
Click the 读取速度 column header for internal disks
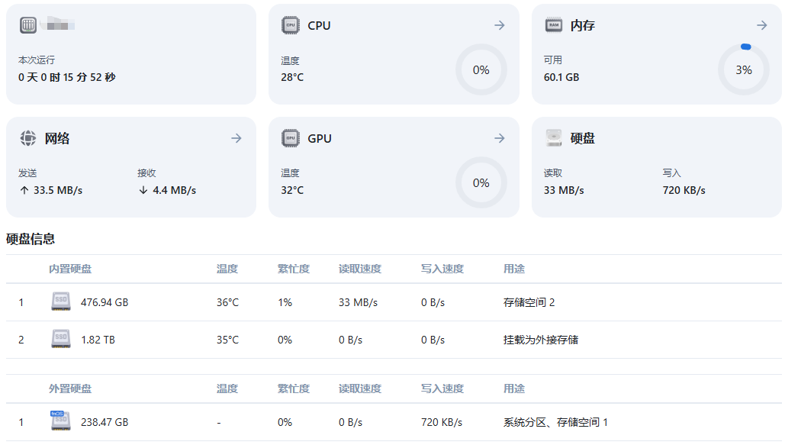(x=360, y=269)
